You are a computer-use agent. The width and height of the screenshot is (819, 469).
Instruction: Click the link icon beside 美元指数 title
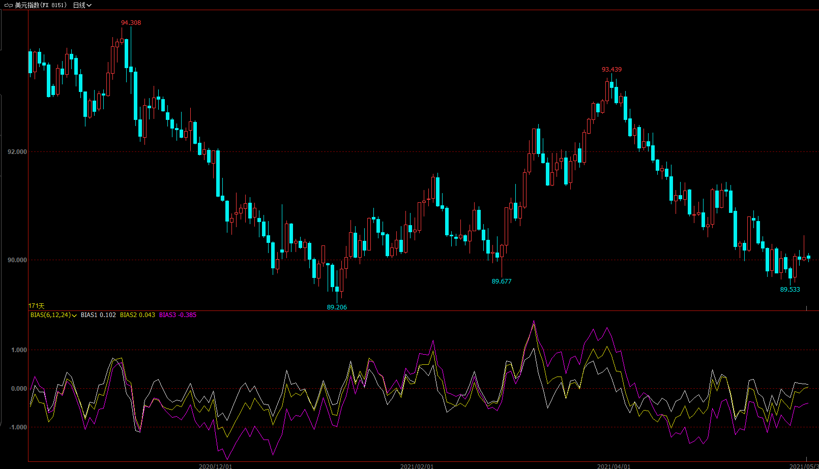tap(9, 5)
